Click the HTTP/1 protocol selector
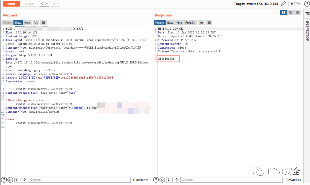This screenshot has width=310, height=185. click(x=296, y=4)
